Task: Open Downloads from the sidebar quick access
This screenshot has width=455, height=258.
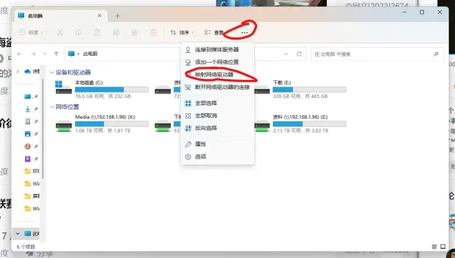Action: 28,109
